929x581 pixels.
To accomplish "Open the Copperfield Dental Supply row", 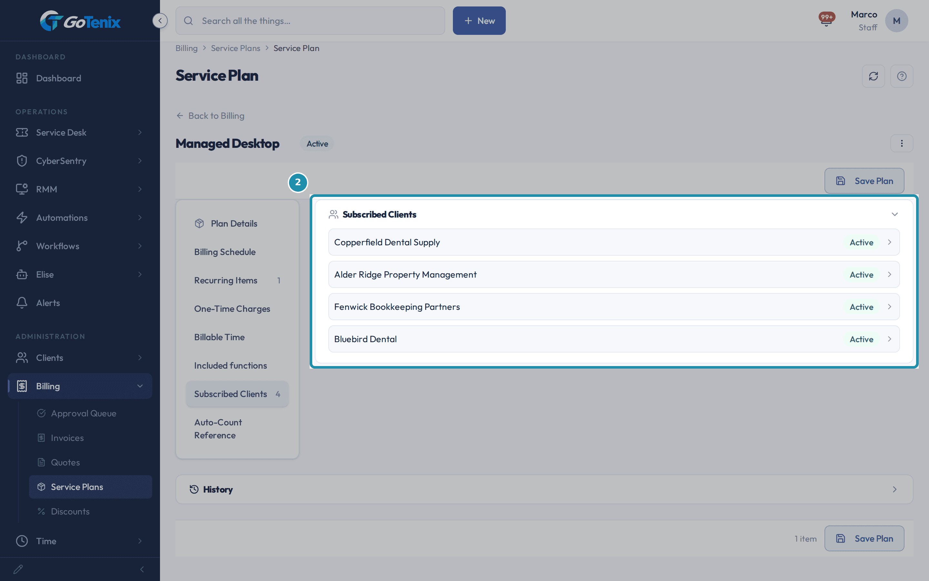I will click(614, 242).
